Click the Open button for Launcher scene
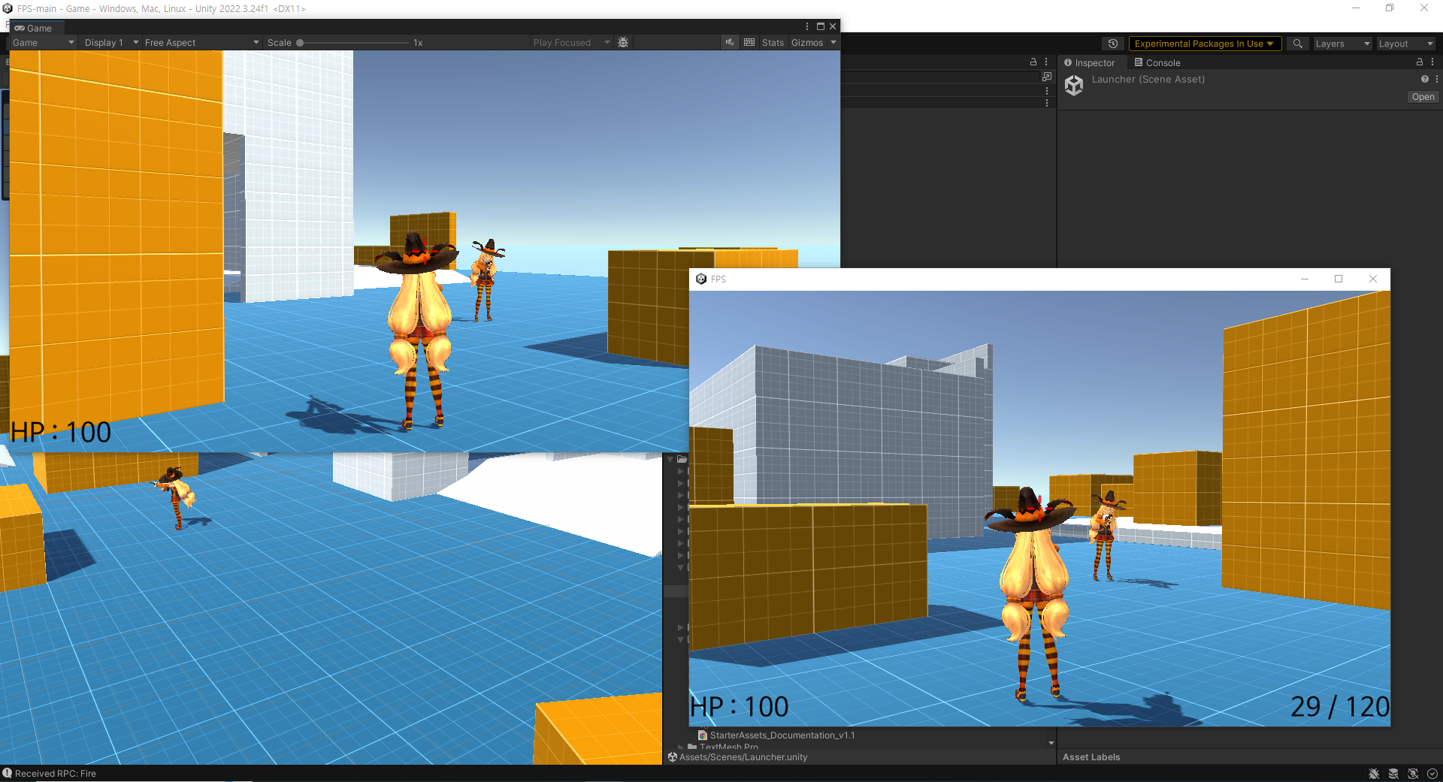1443x782 pixels. coord(1423,97)
